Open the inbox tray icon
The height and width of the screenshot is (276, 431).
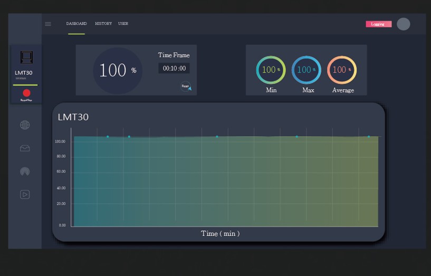(25, 149)
